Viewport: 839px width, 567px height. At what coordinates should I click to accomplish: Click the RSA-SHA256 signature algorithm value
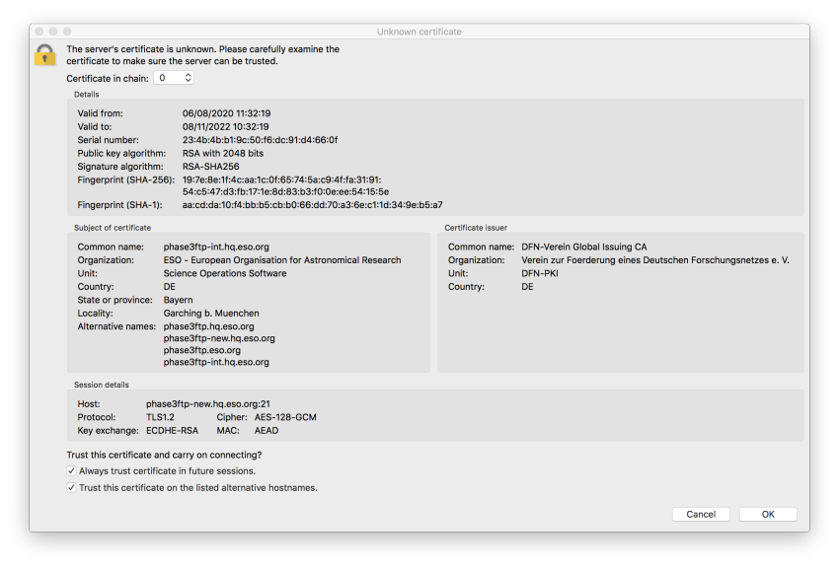[211, 167]
